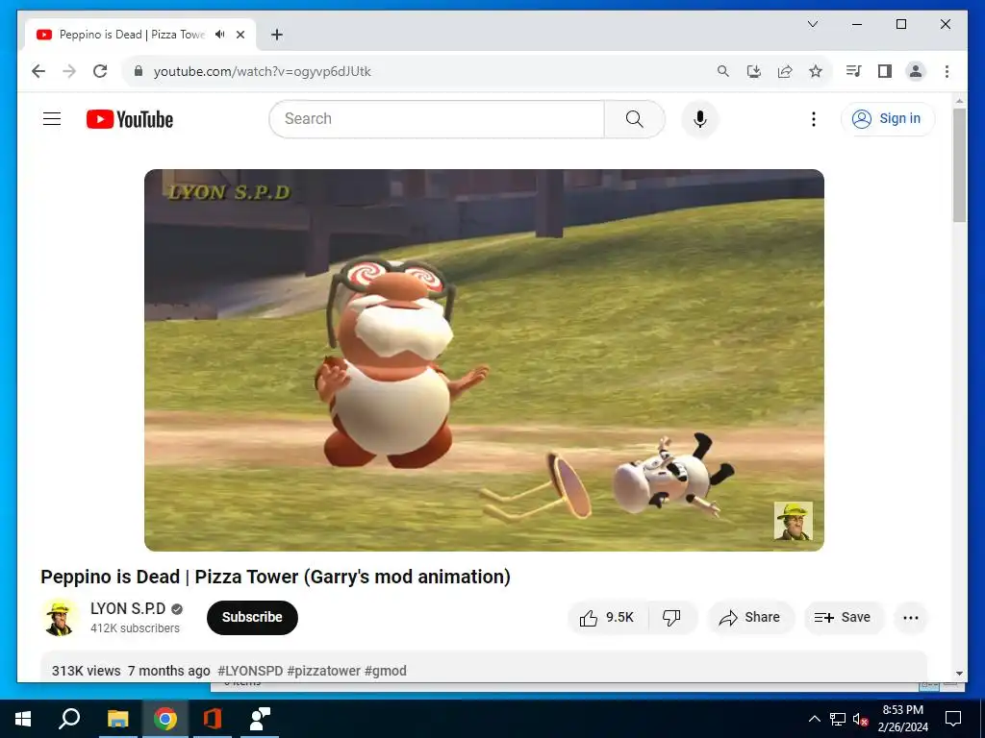Open YouTube hamburger guide menu
This screenshot has width=985, height=738.
click(x=52, y=118)
